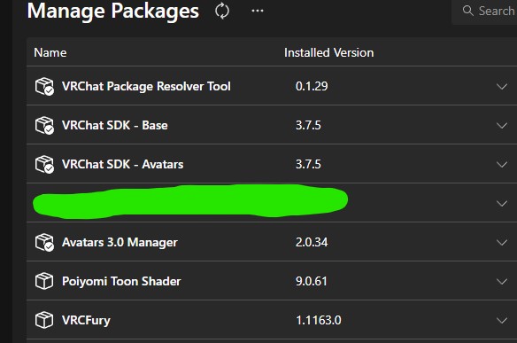The width and height of the screenshot is (517, 343).
Task: Click VRChat Package Resolver Tool package icon
Action: pyautogui.click(x=44, y=87)
